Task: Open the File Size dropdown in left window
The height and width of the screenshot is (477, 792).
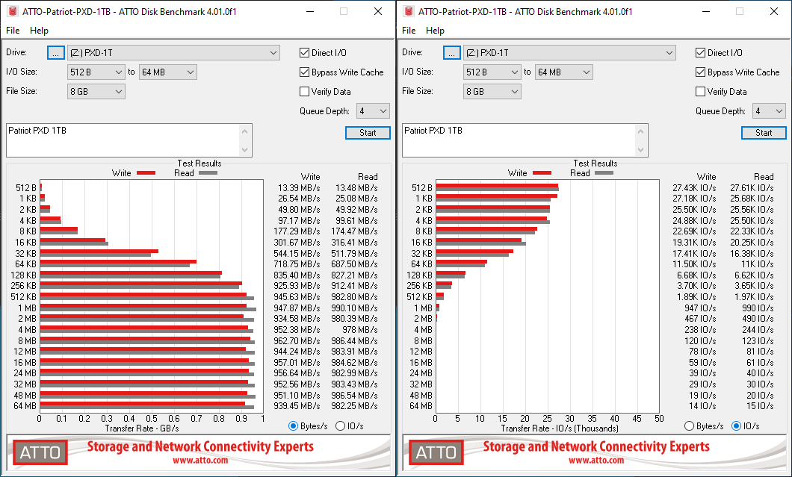Action: [x=96, y=91]
